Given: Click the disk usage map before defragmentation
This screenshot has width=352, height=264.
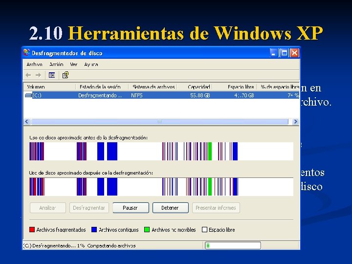Looking at the screenshot, I should 161,151.
